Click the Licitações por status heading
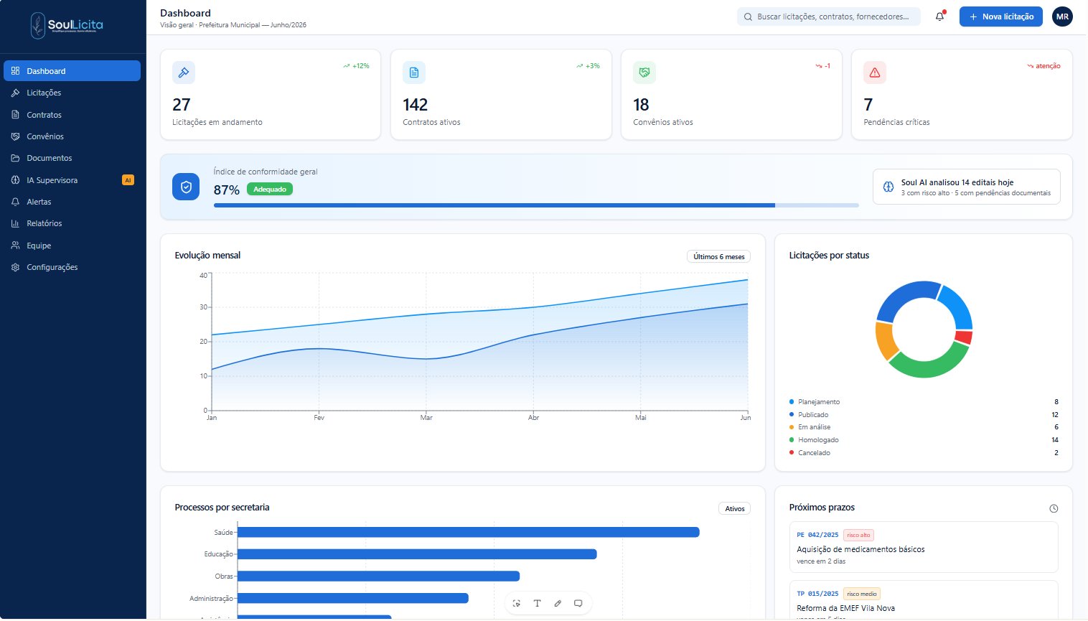This screenshot has width=1088, height=621. [x=829, y=256]
